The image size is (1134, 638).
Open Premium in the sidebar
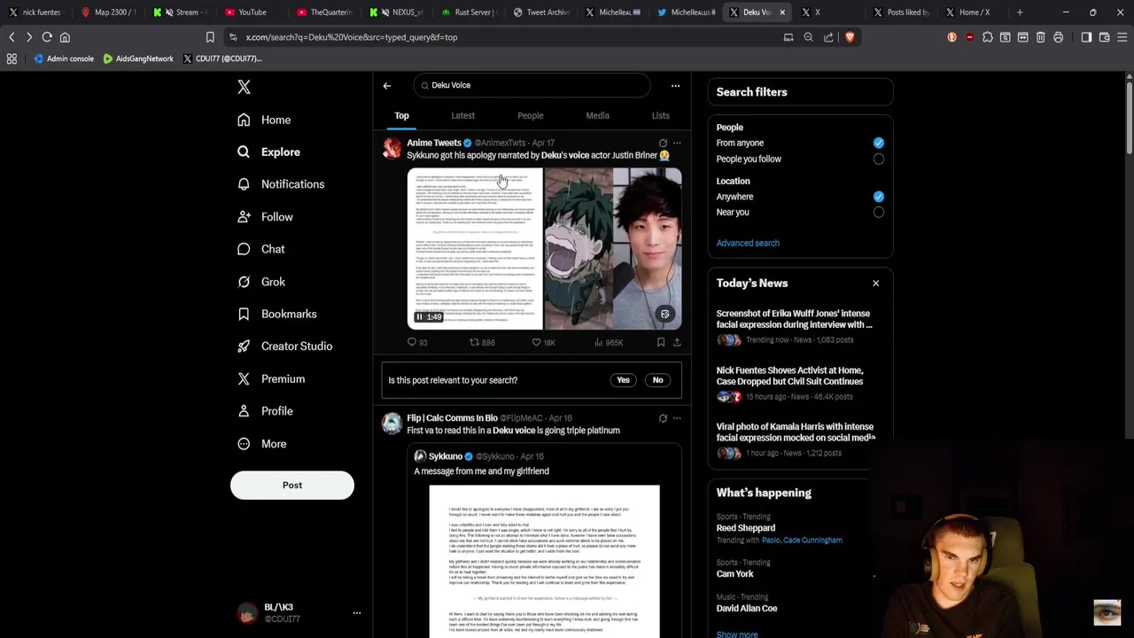[x=271, y=379]
